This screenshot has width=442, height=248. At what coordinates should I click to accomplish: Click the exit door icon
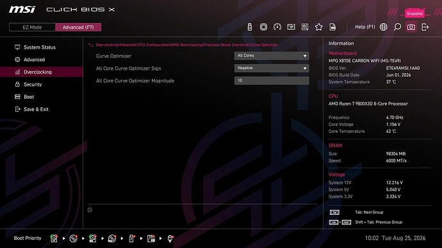pyautogui.click(x=425, y=27)
